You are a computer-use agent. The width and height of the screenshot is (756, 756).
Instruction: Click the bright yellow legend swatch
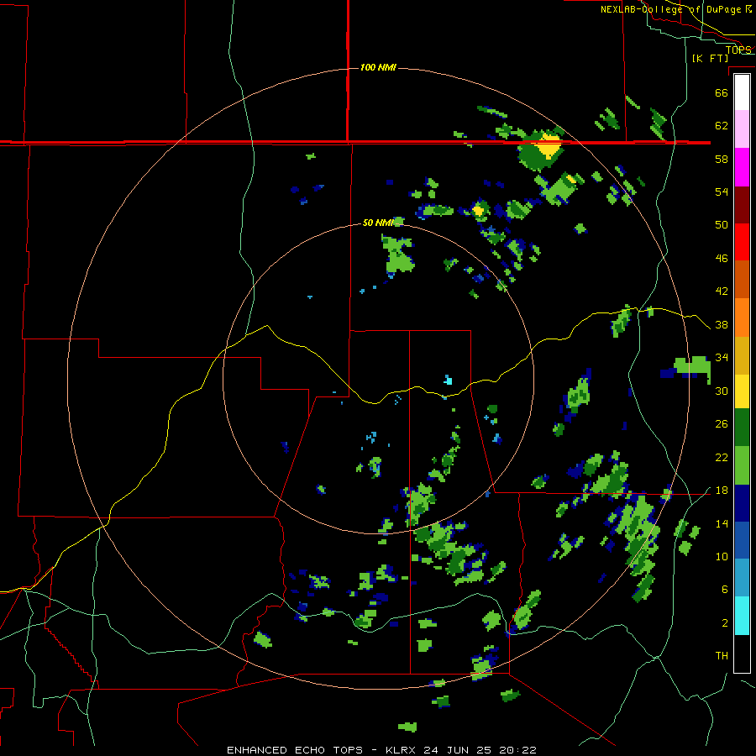742,391
